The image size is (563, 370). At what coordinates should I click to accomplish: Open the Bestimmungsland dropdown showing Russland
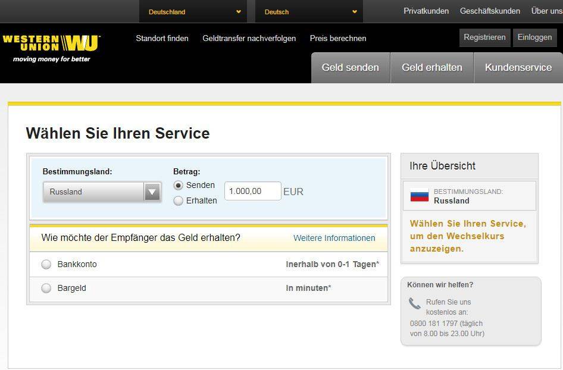pyautogui.click(x=102, y=192)
